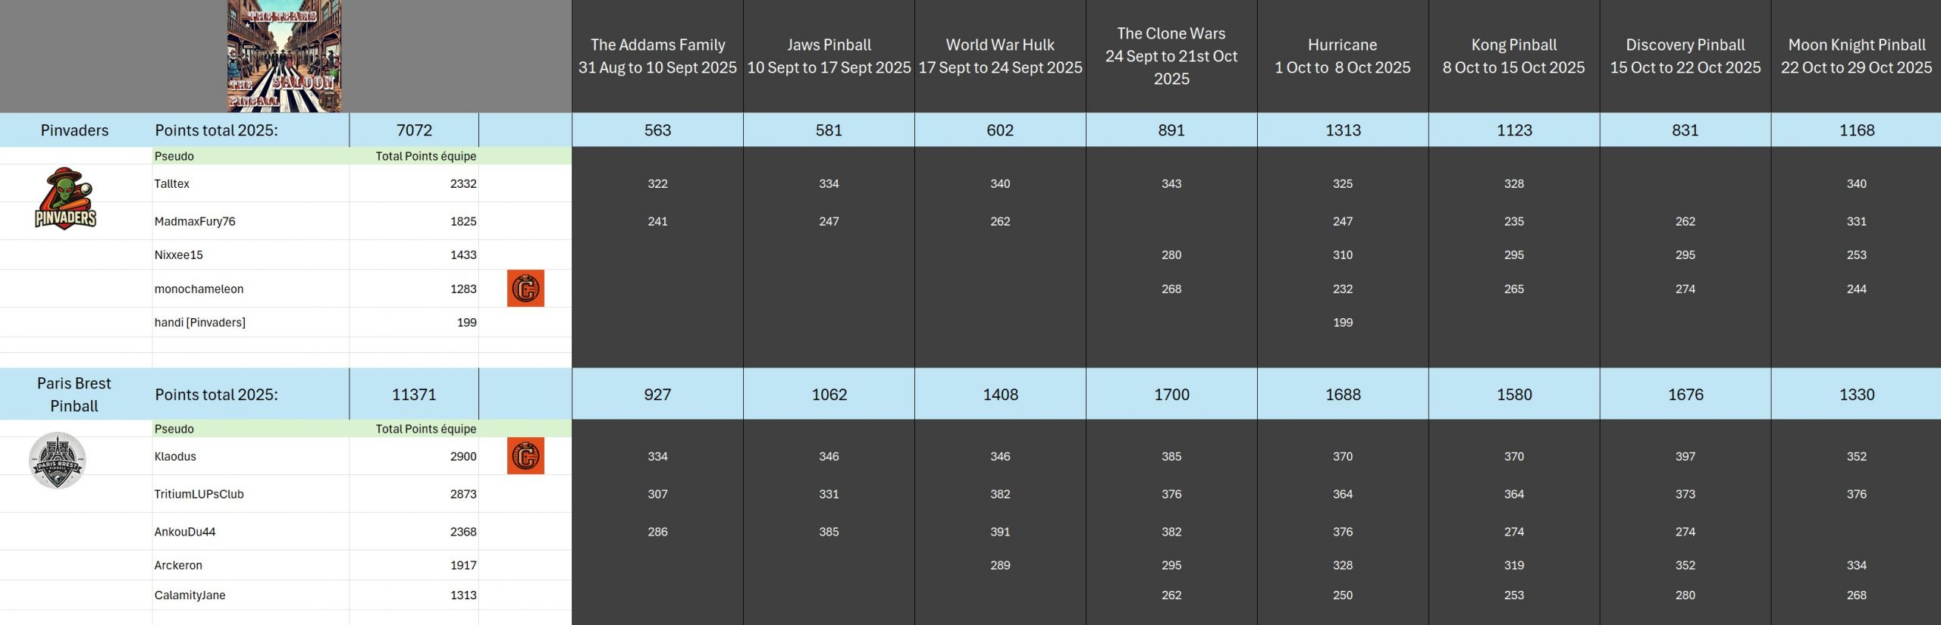This screenshot has width=1941, height=625.
Task: Click the Talltex player name cell
Action: (x=250, y=183)
